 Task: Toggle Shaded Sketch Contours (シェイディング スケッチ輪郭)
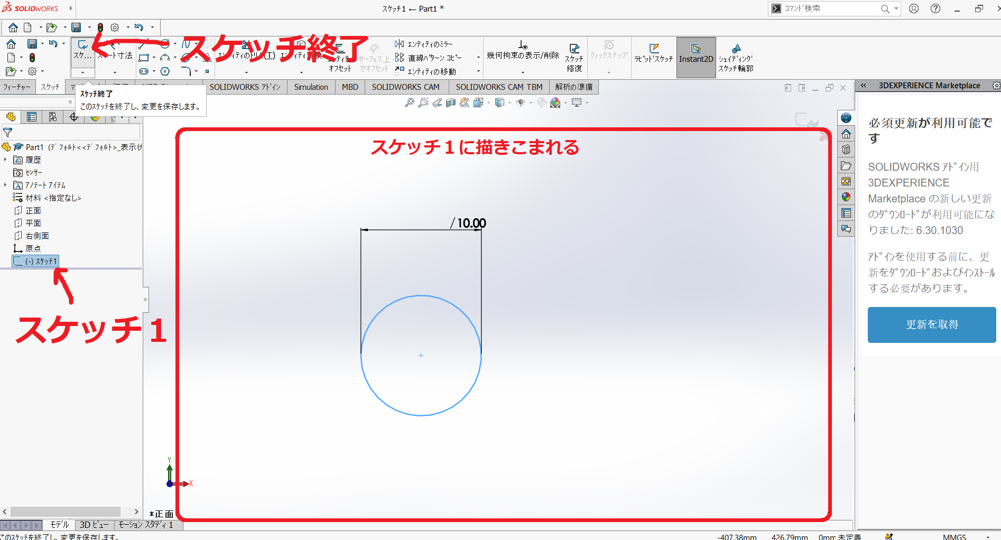pyautogui.click(x=736, y=58)
